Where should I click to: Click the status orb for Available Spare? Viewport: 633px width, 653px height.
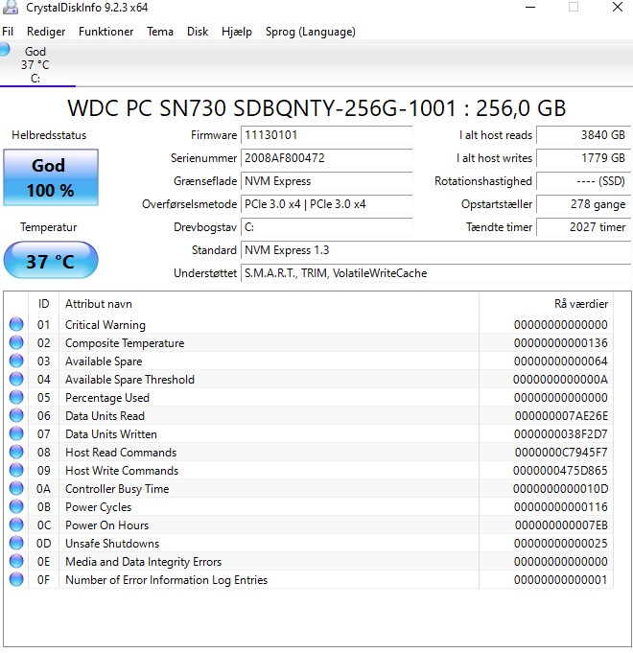16,361
